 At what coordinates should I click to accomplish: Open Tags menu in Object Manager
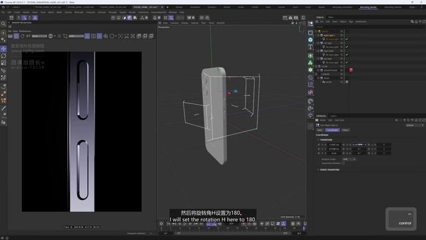click(351, 21)
